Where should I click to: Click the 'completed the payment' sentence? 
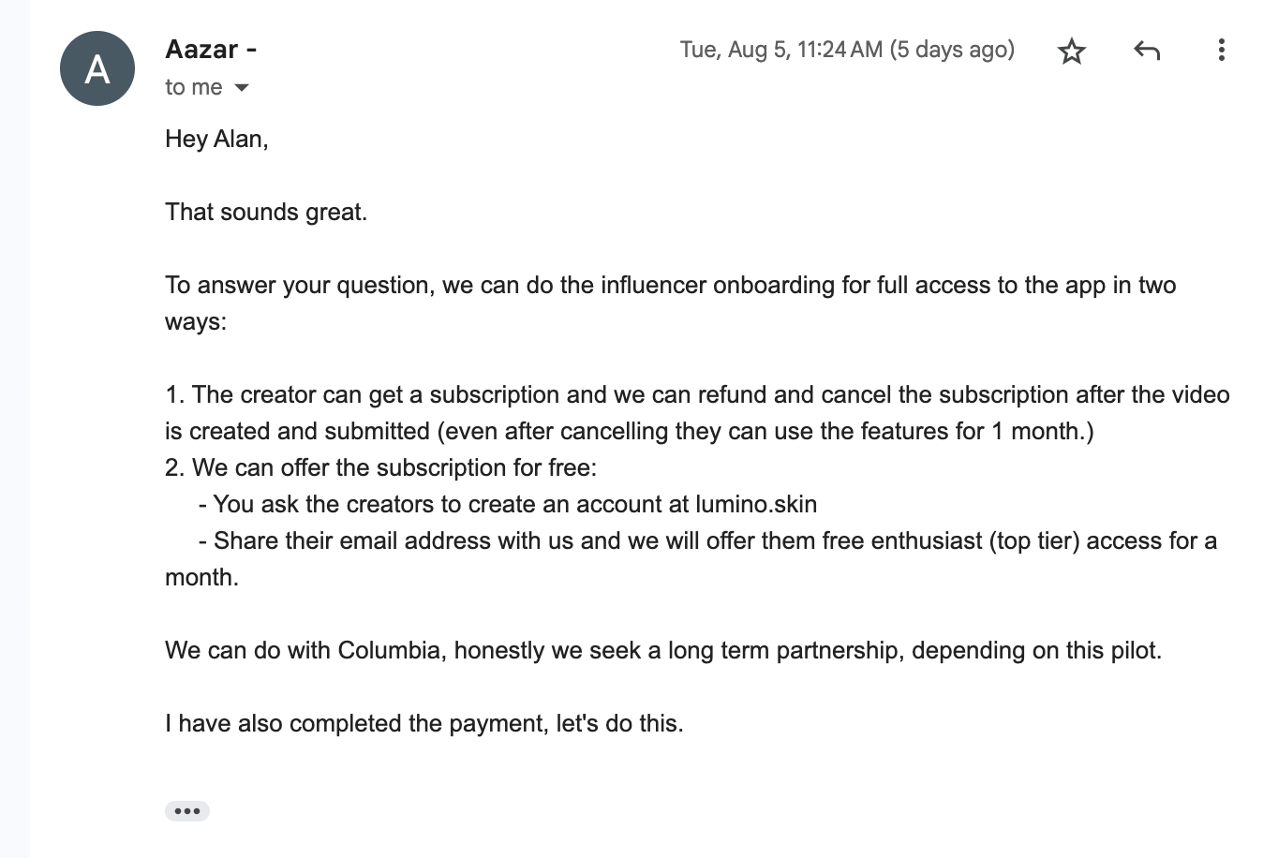coord(424,723)
